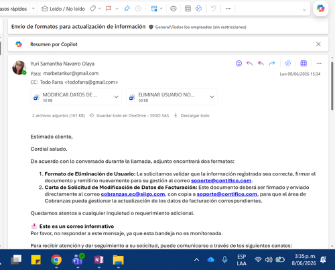
Task: Open cobranzas.ec@siigo.com email link
Action: [133, 194]
